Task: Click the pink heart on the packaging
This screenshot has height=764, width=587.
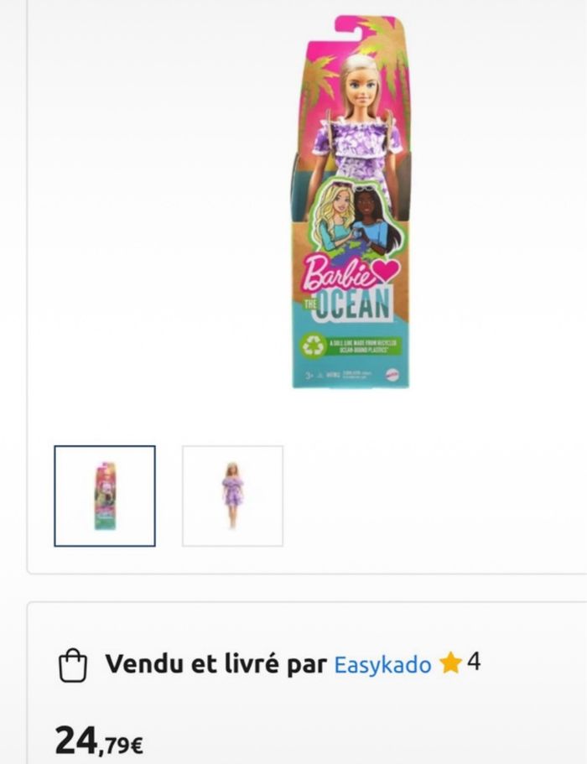Action: [x=386, y=271]
